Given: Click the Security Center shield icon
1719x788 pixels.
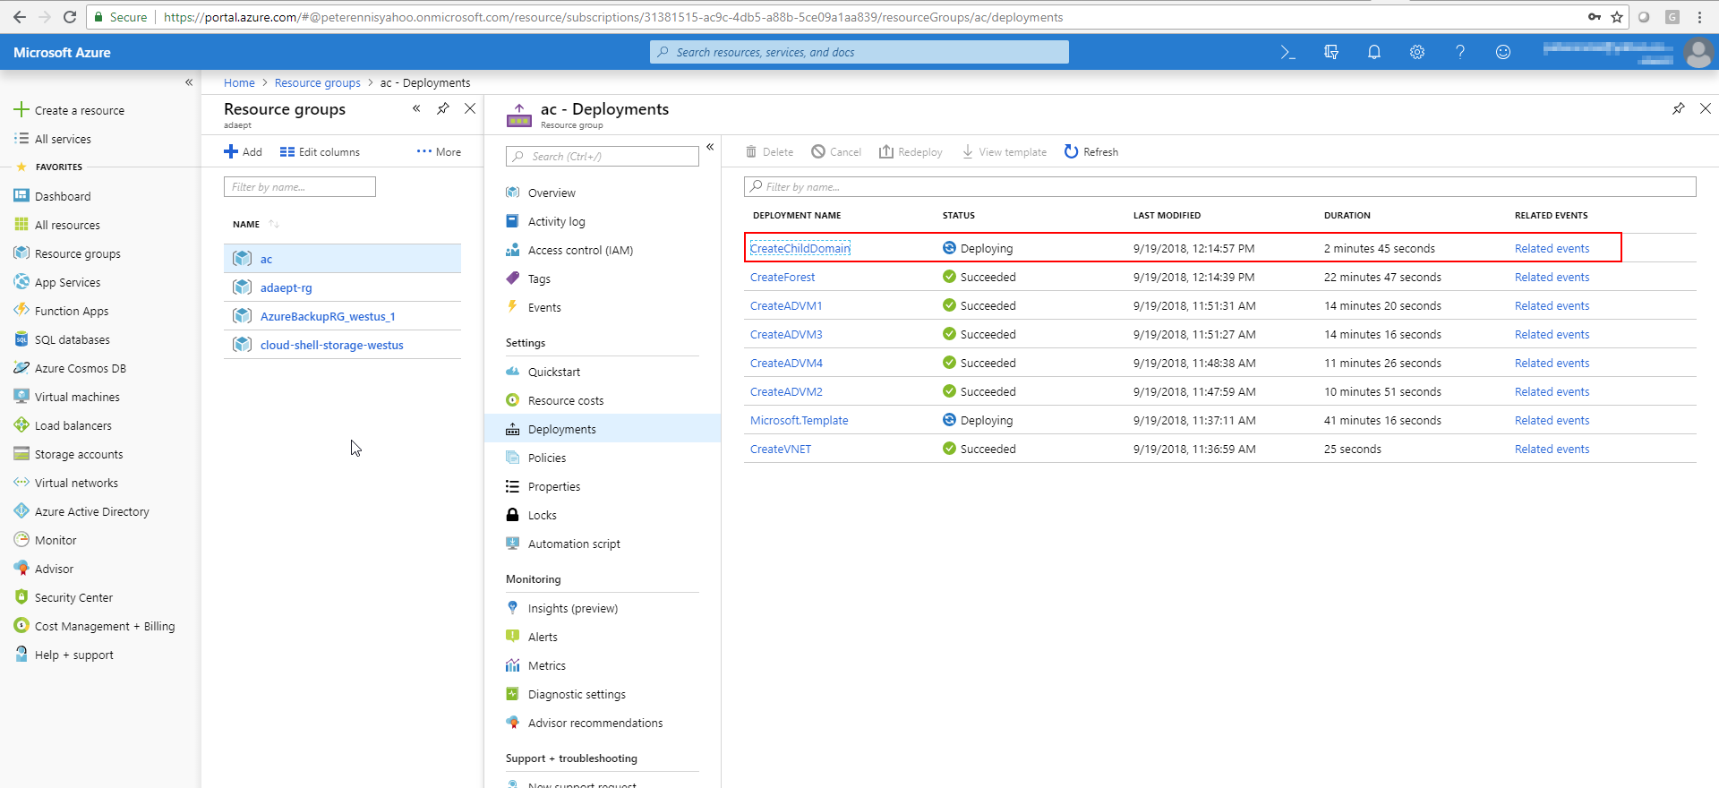Looking at the screenshot, I should (x=21, y=597).
